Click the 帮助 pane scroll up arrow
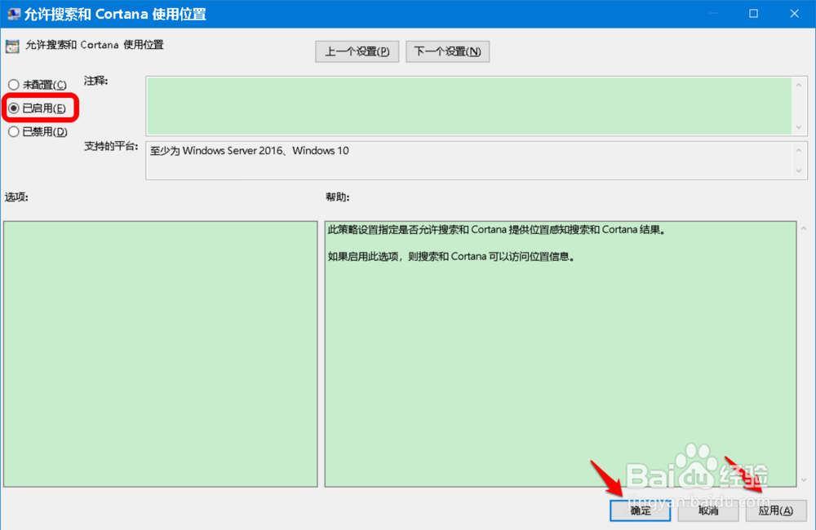The height and width of the screenshot is (530, 816). tap(804, 228)
